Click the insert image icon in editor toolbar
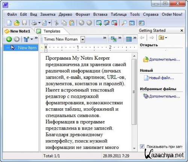 [114, 39]
